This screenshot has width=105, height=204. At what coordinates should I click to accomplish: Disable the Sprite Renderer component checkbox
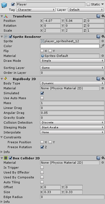click(10, 37)
